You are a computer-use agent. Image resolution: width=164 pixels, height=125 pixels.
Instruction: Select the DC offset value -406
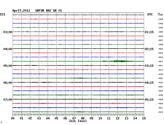coord(160,49)
